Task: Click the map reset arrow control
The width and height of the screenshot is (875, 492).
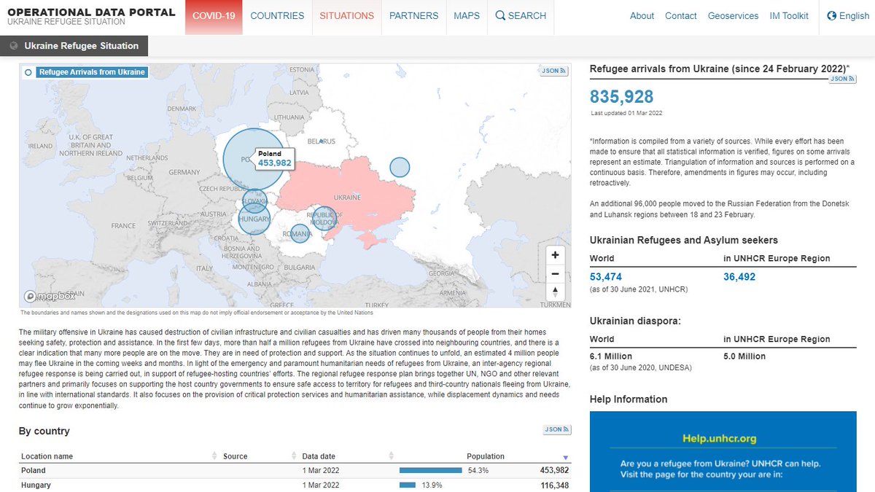Action: pos(555,292)
